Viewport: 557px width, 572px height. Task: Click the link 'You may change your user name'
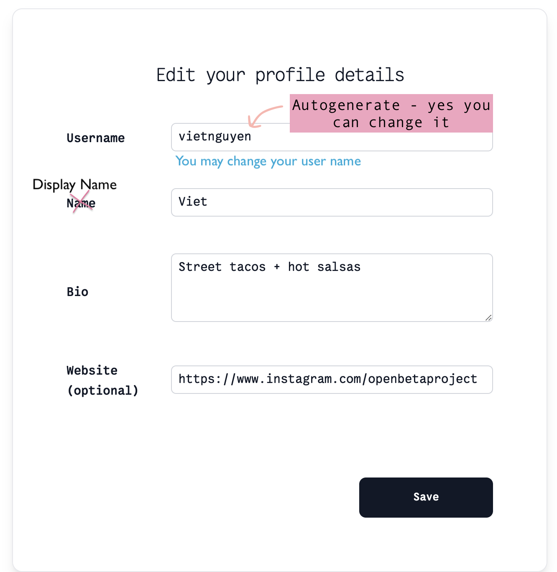(268, 161)
